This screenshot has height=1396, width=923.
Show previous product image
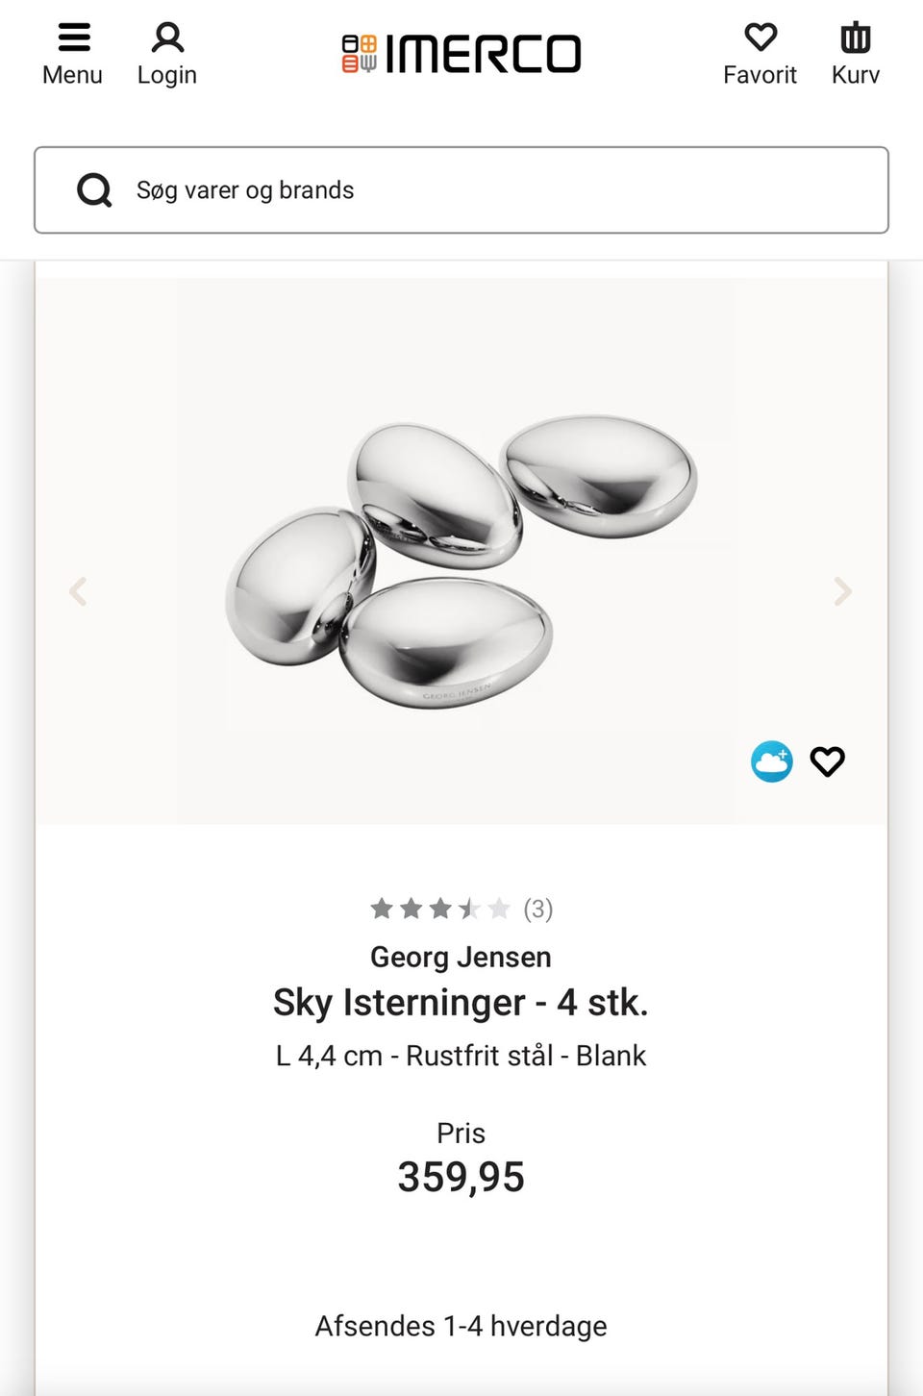[x=79, y=591]
